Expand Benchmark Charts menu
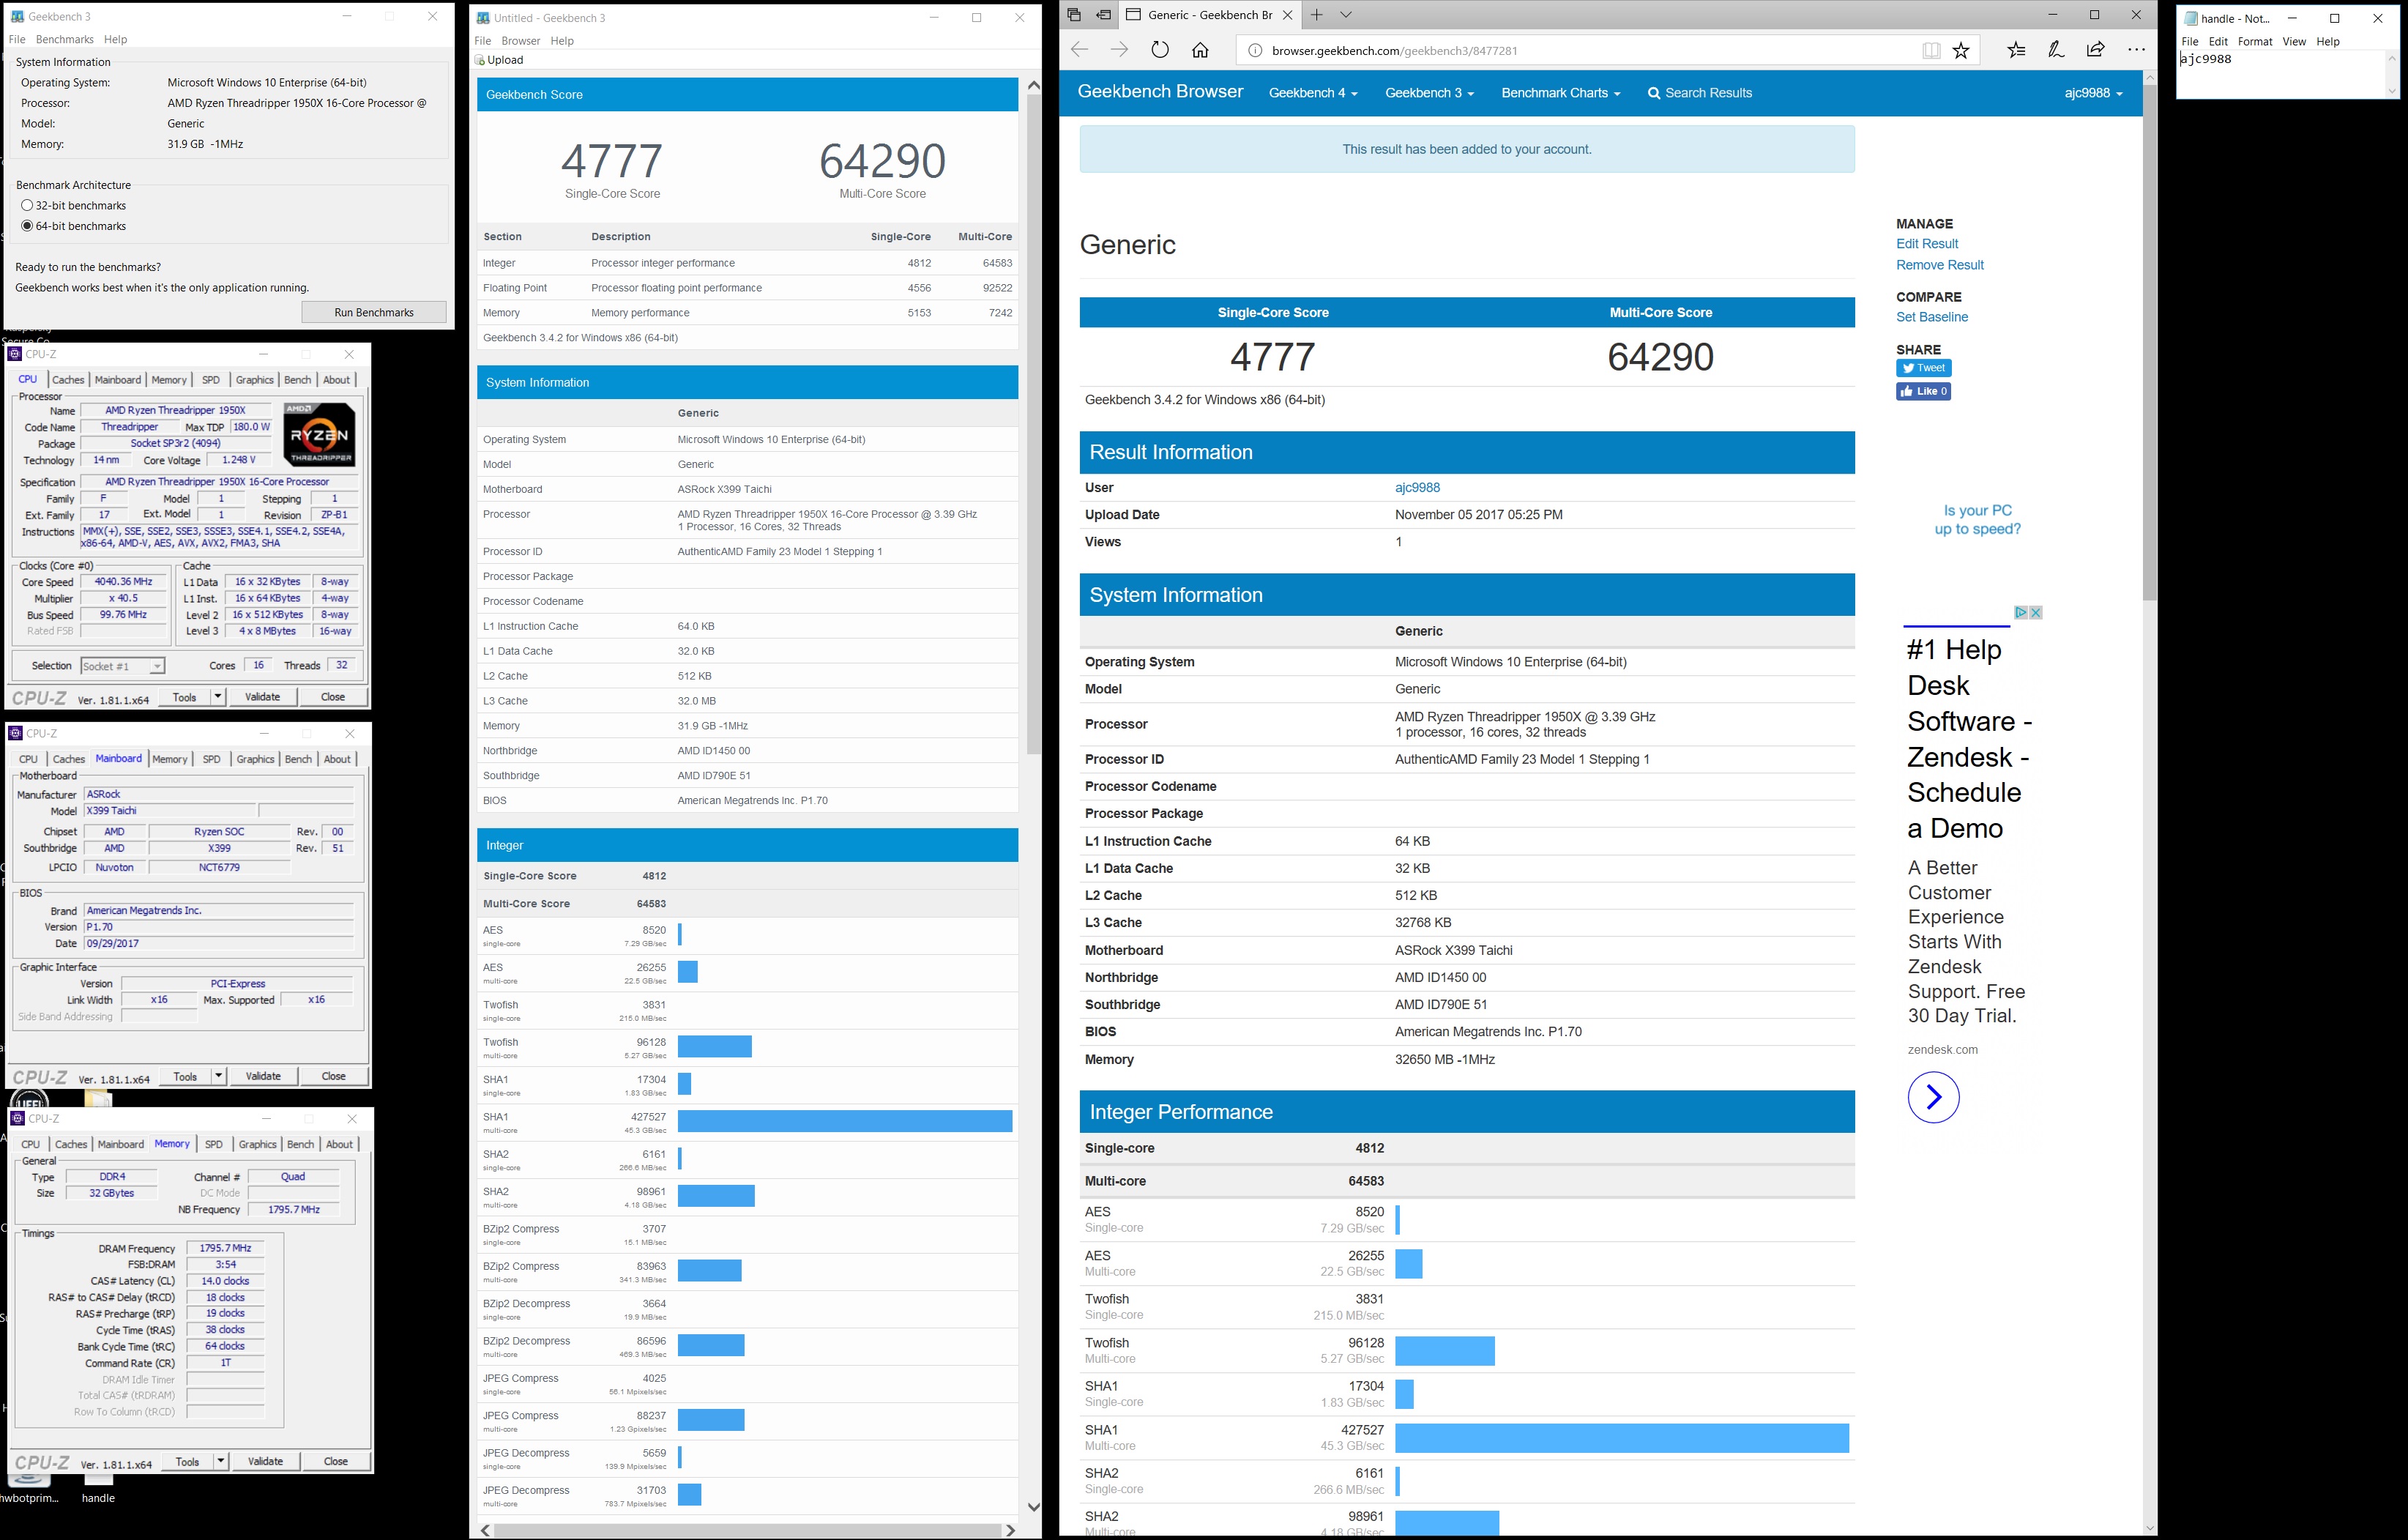The height and width of the screenshot is (1540, 2408). (1560, 93)
